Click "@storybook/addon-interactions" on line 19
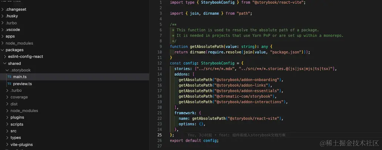 248,102
